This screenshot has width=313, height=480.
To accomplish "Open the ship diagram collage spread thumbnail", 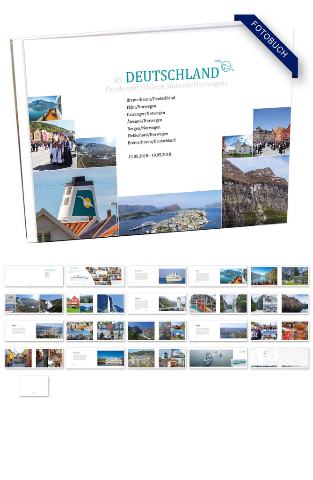I will coord(95,276).
